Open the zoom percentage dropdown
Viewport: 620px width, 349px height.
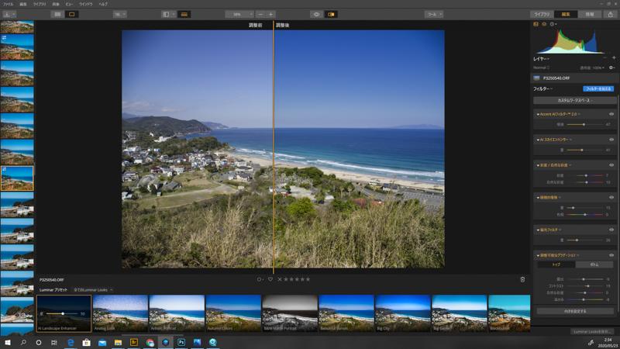pyautogui.click(x=239, y=14)
